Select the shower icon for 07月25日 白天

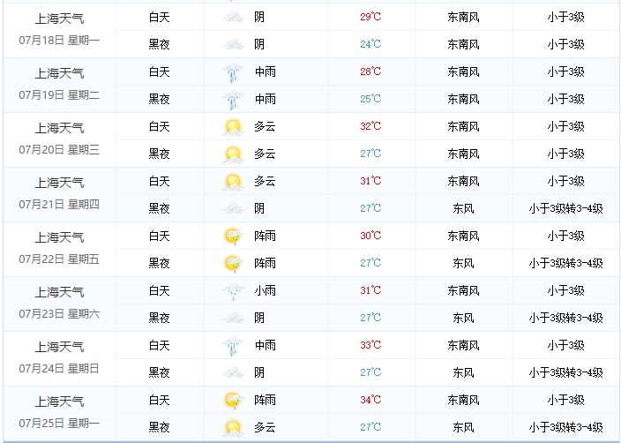coord(233,401)
